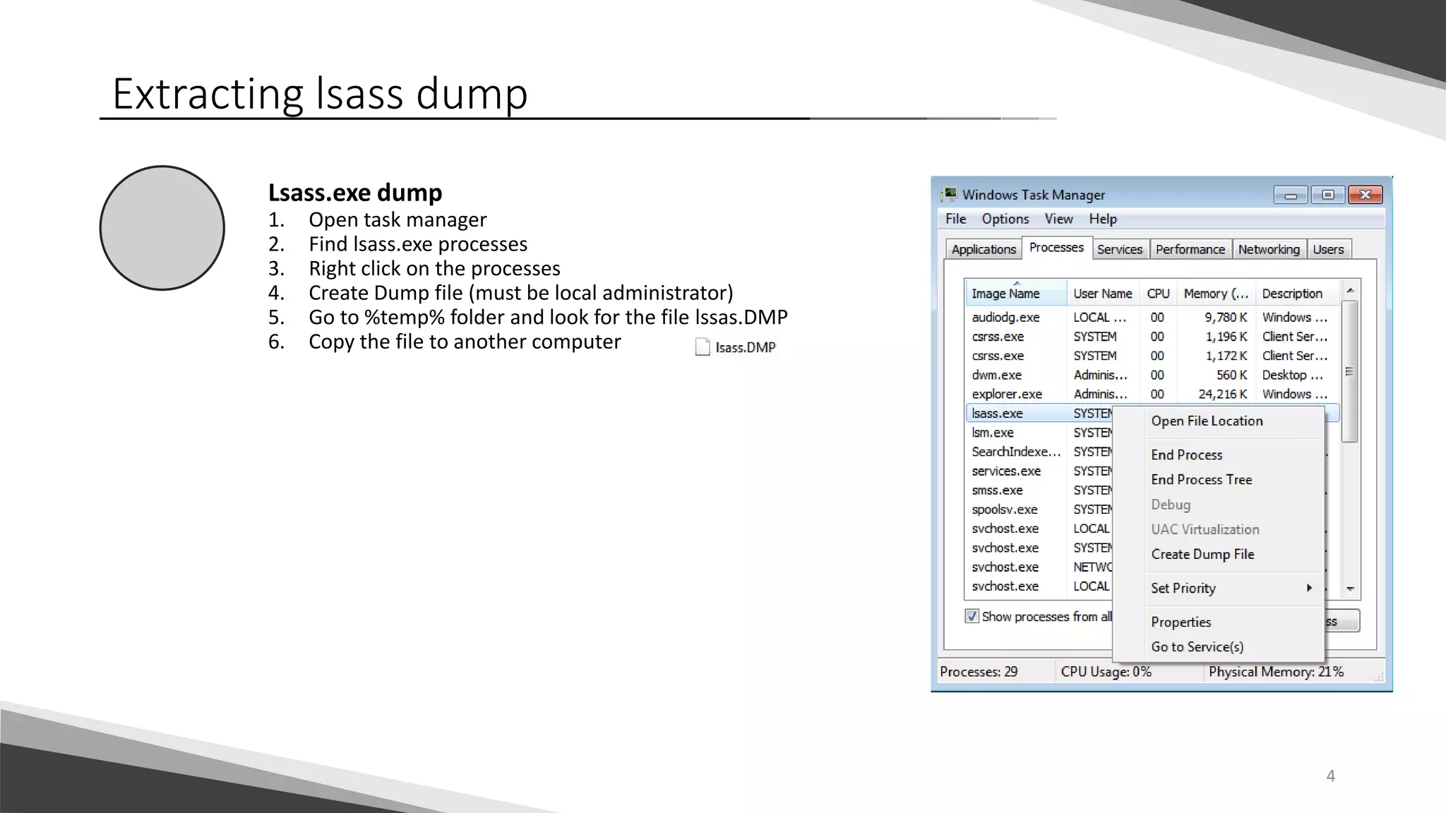
Task: Click the process list scroll-up arrow
Action: click(x=1350, y=291)
